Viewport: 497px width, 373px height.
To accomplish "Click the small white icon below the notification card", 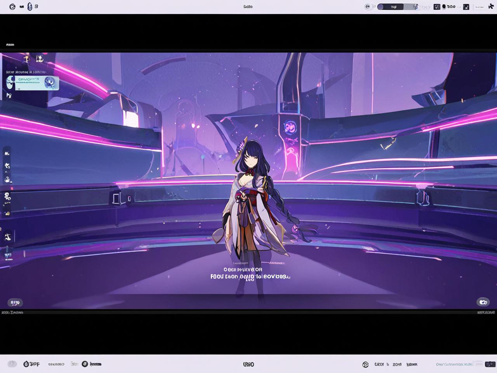I will (9, 95).
